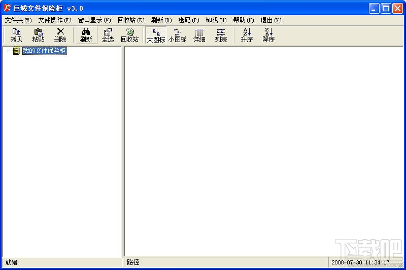Click the 粘贴 paste toolbar icon
The image size is (406, 270).
click(38, 35)
